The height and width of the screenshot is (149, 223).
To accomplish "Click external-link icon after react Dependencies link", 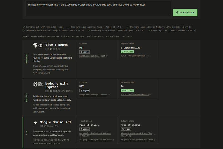I will point(148,56).
